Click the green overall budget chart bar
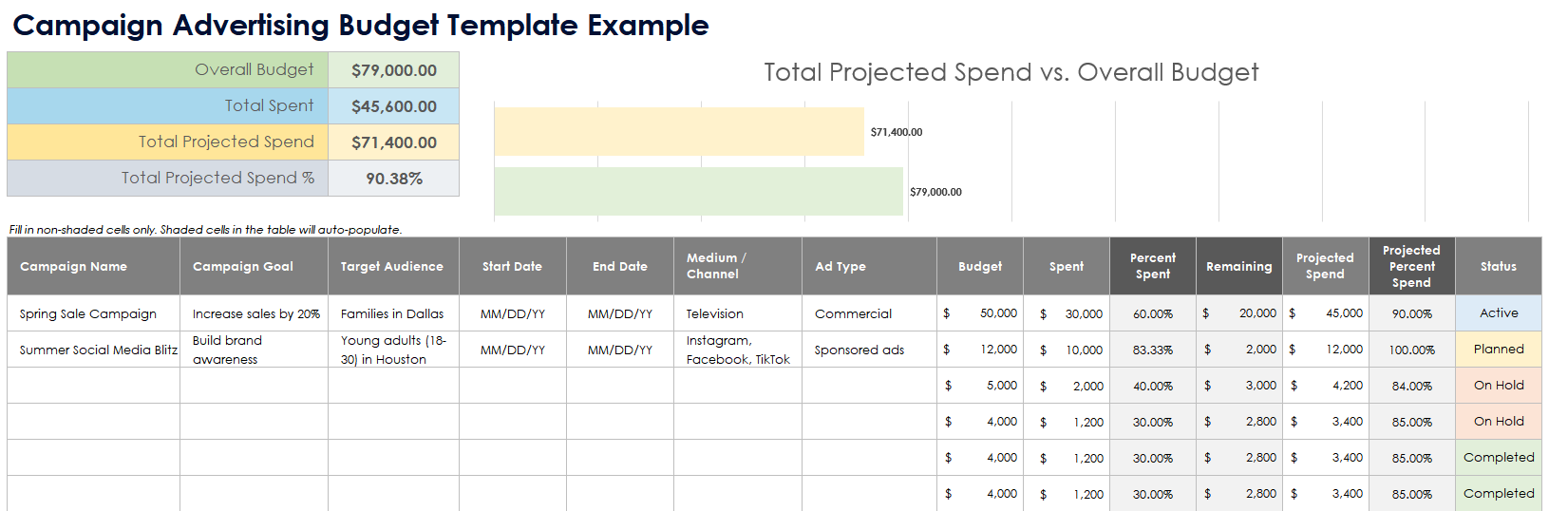Image resolution: width=1549 pixels, height=511 pixels. pos(697,192)
